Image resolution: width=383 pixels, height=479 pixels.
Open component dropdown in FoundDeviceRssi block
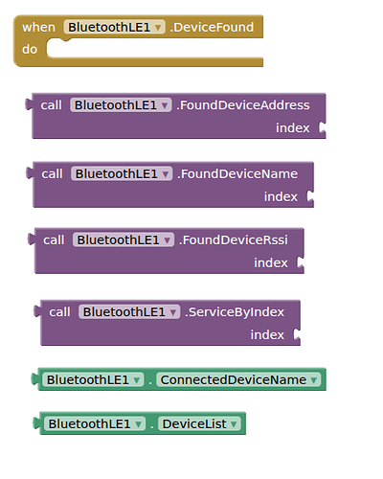pyautogui.click(x=124, y=239)
